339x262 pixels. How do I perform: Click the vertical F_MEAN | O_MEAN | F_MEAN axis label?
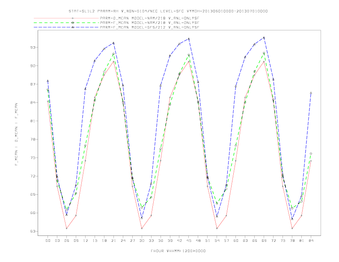(16, 134)
